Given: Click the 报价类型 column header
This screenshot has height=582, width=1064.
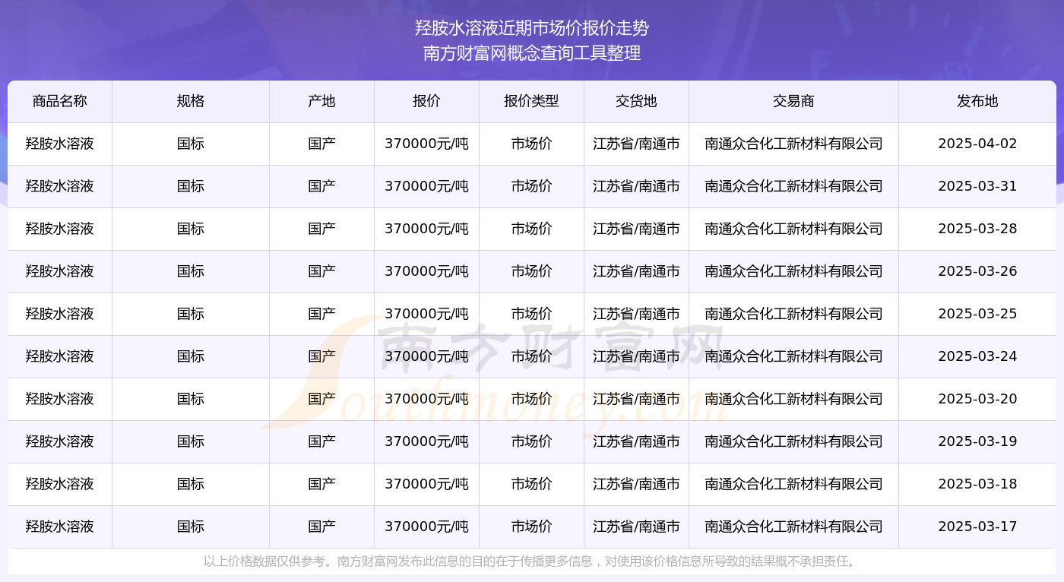Looking at the screenshot, I should coord(531,101).
